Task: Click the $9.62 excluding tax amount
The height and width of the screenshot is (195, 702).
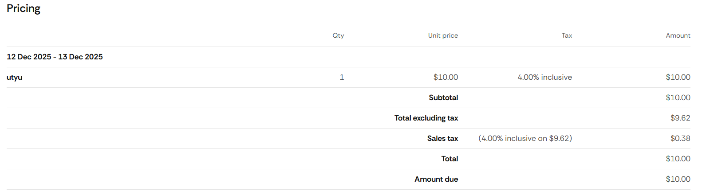Action: [x=680, y=118]
